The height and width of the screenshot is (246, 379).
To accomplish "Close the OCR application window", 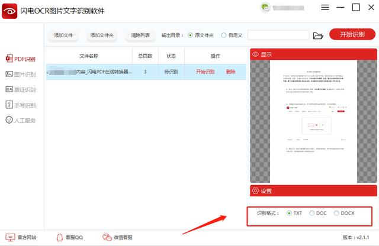I will tap(371, 8).
